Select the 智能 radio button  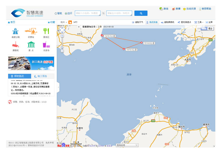coord(56,13)
